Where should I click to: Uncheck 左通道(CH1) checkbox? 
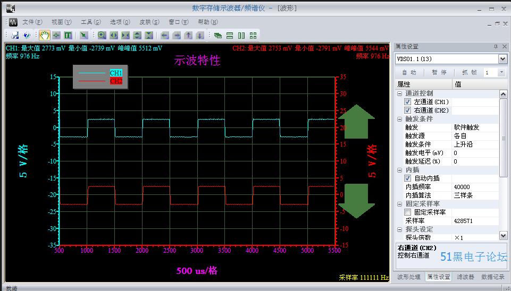click(407, 102)
